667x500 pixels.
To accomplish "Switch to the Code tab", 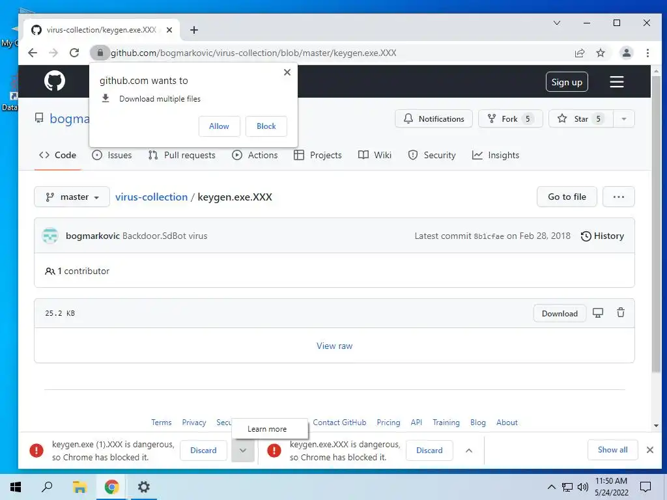I will [x=57, y=155].
